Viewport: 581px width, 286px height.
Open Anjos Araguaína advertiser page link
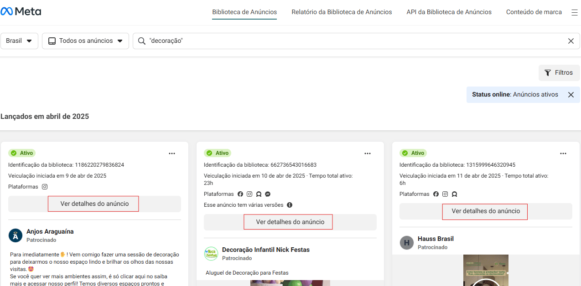tap(50, 231)
